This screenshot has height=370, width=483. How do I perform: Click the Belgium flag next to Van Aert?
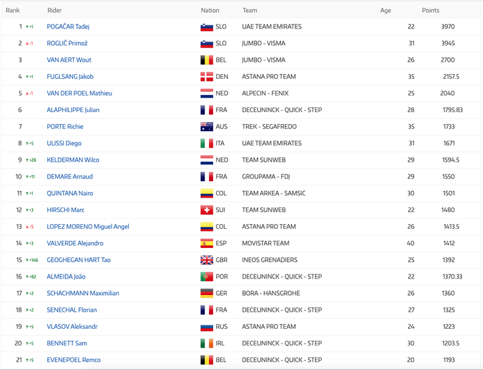[x=206, y=60]
